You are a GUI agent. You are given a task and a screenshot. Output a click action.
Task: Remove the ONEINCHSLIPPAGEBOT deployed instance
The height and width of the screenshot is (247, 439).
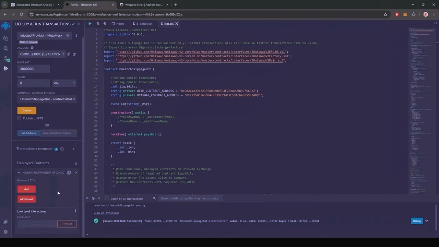pos(76,173)
